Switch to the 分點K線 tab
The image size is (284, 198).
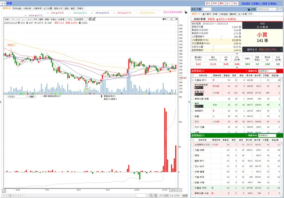point(27,8)
